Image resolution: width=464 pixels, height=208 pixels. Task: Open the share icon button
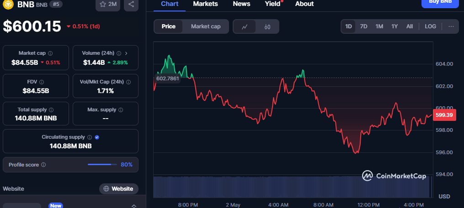click(x=131, y=5)
